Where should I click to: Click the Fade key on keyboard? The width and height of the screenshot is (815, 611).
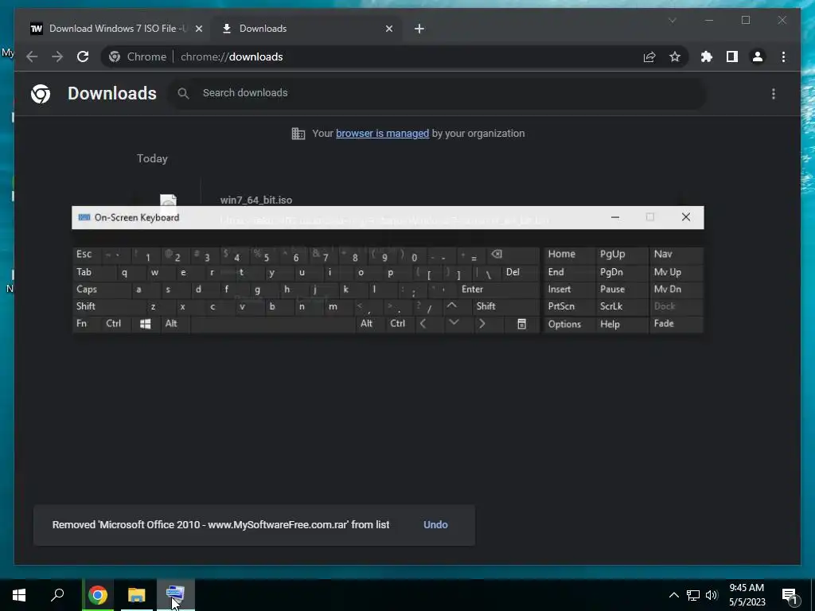pos(677,324)
